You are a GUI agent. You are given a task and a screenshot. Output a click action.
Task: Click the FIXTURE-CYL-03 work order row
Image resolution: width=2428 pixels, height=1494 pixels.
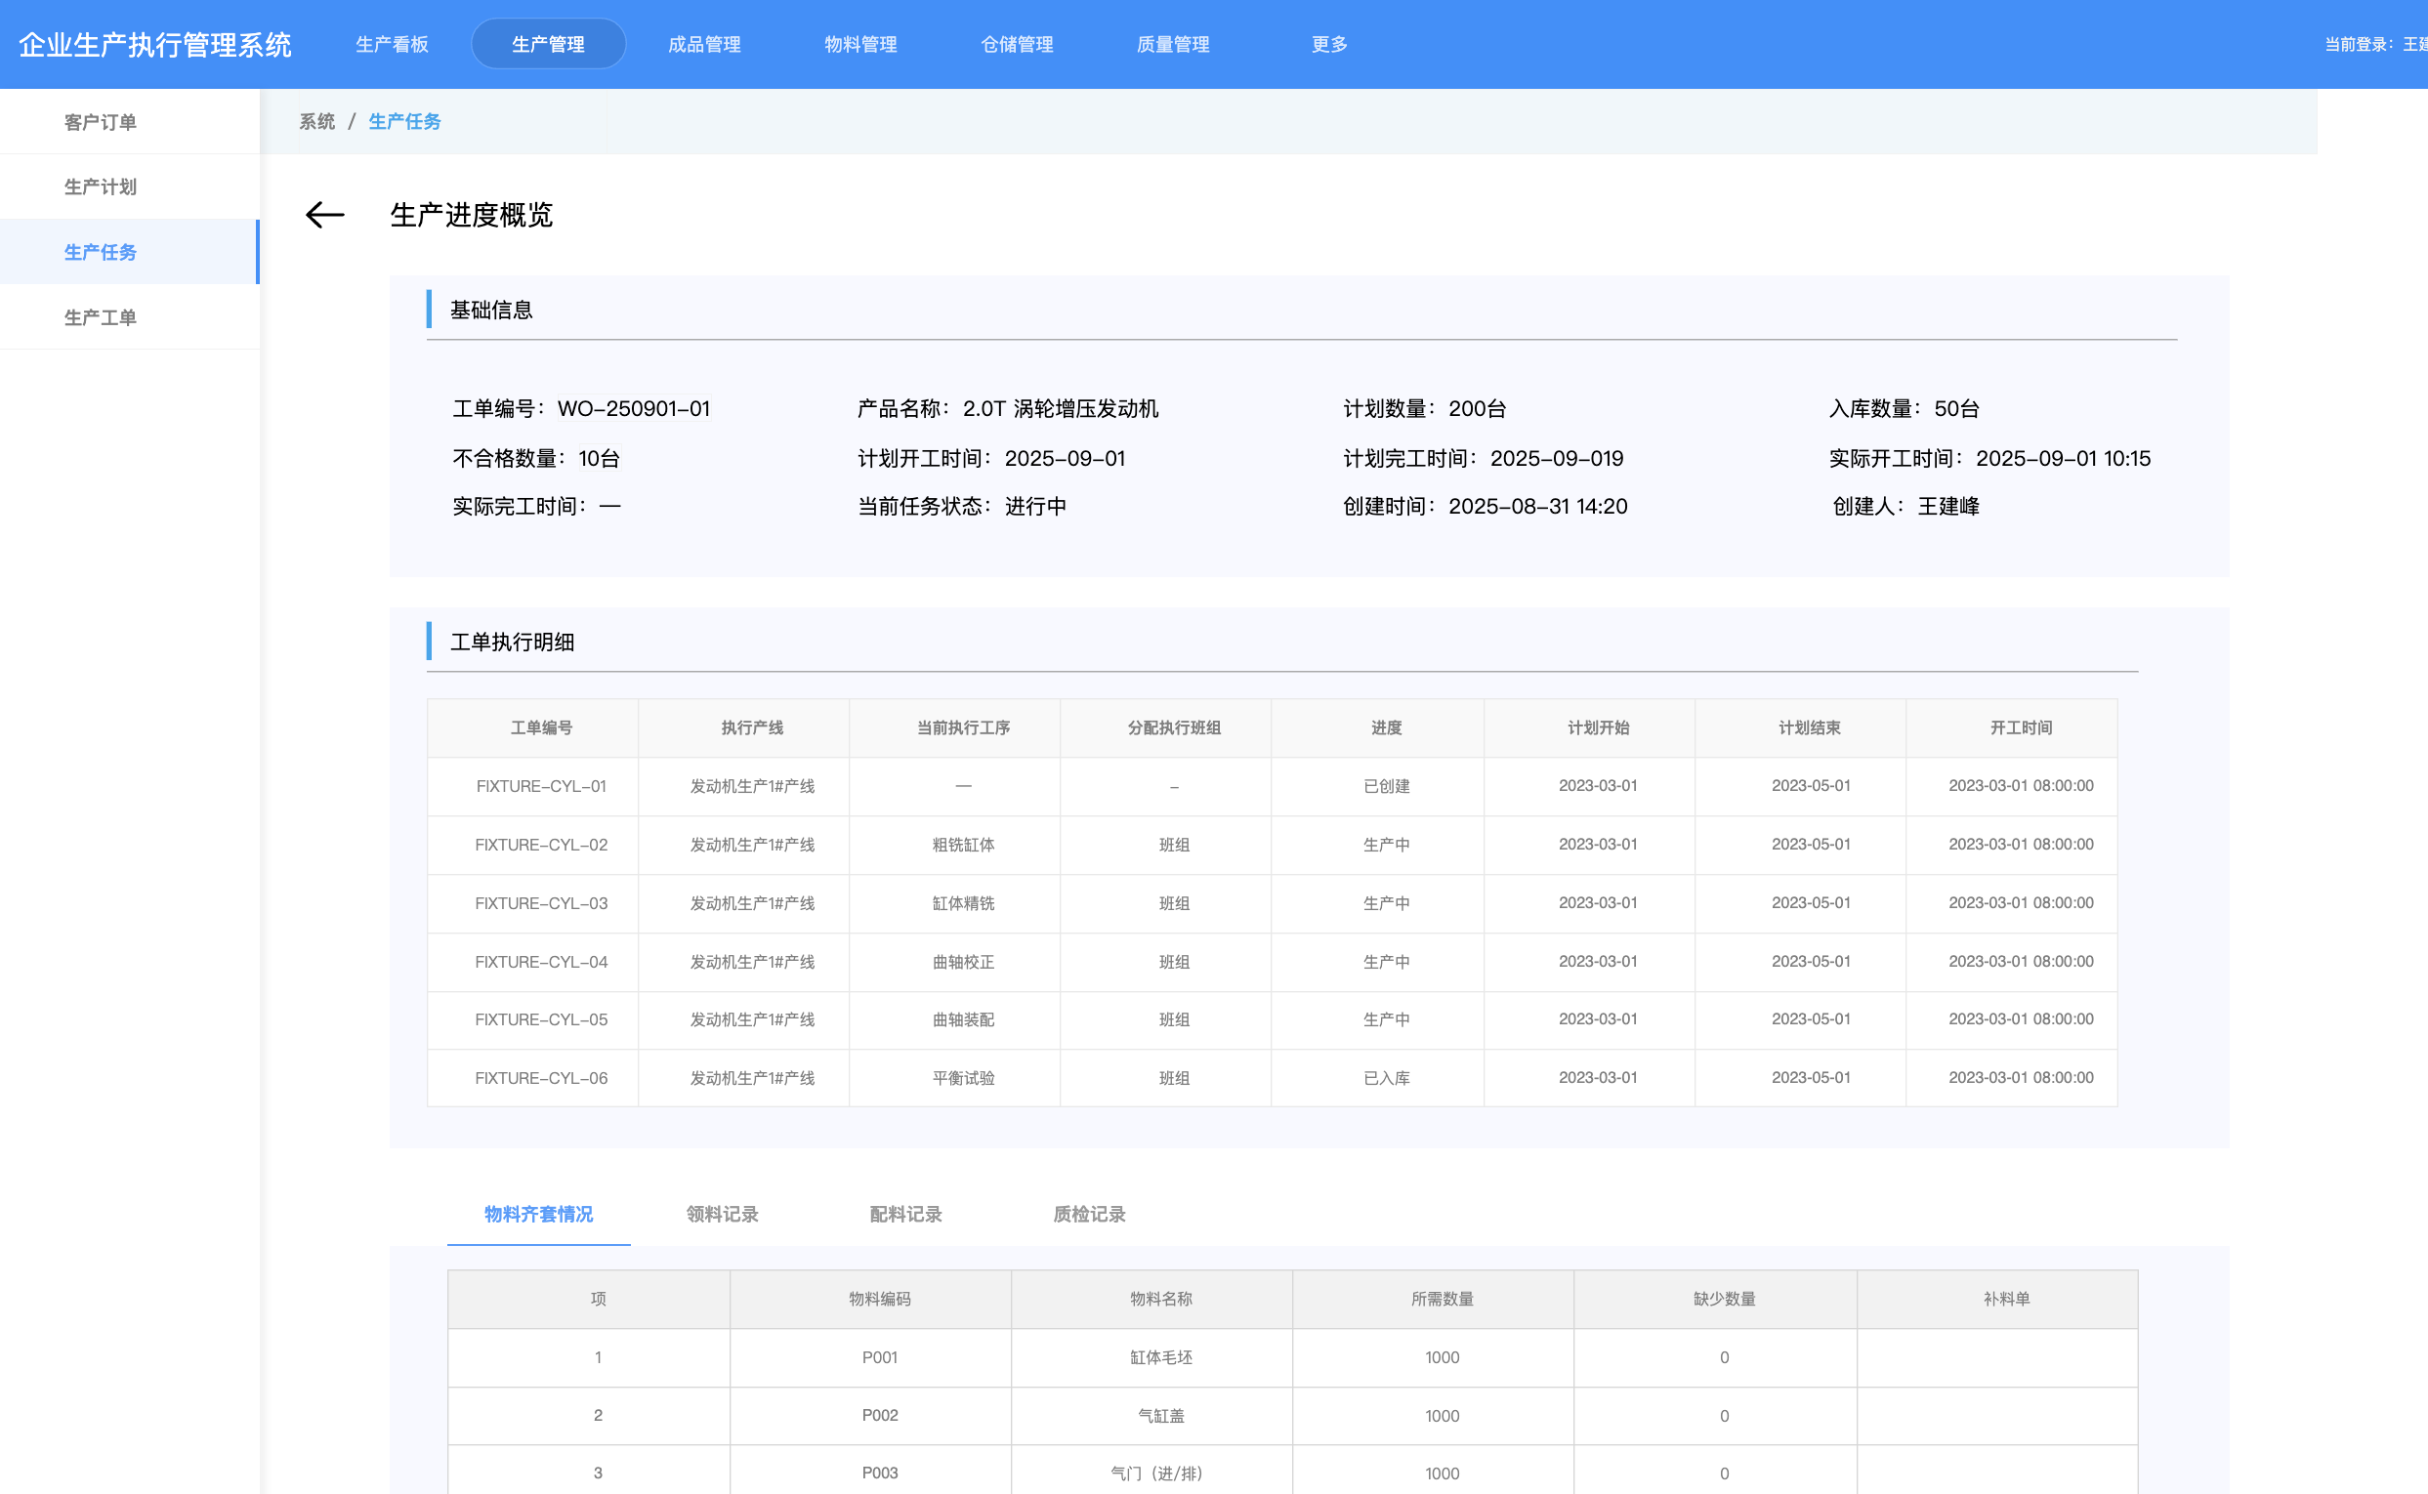coord(541,903)
